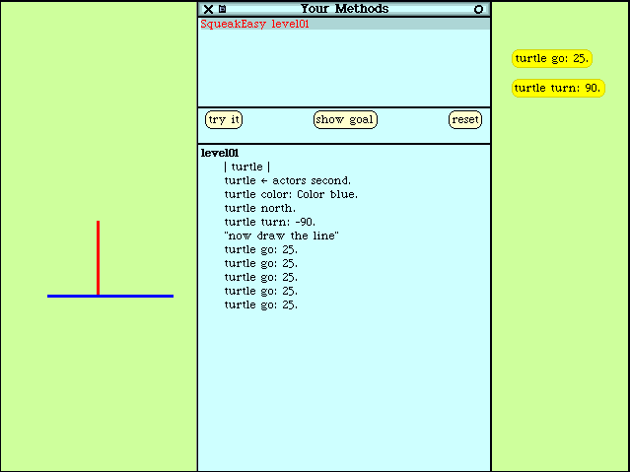Click the last 'turtle go: 25.' code line

tap(260, 304)
